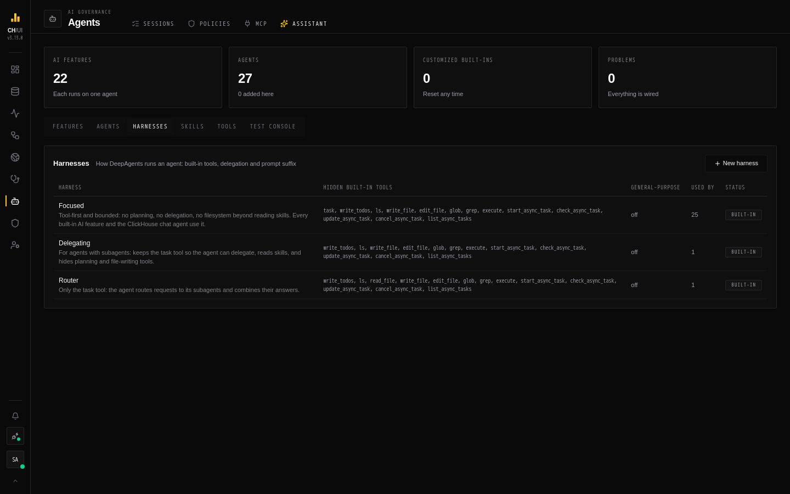Click hidden tools list in Router row
The width and height of the screenshot is (790, 494).
click(470, 285)
